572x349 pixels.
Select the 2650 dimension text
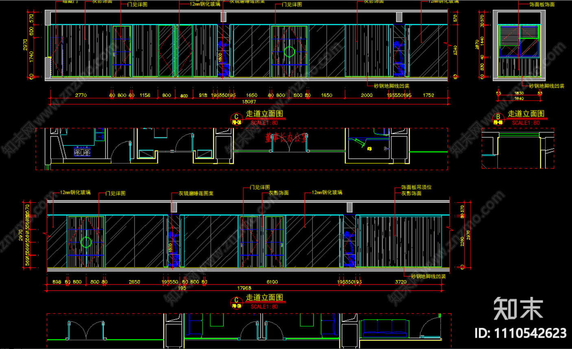click(134, 282)
